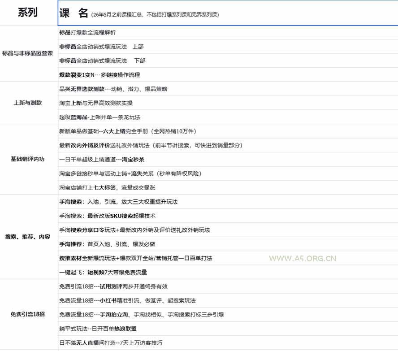Select 免费引流18招---试用测评两步开通终身有效

tap(228, 286)
